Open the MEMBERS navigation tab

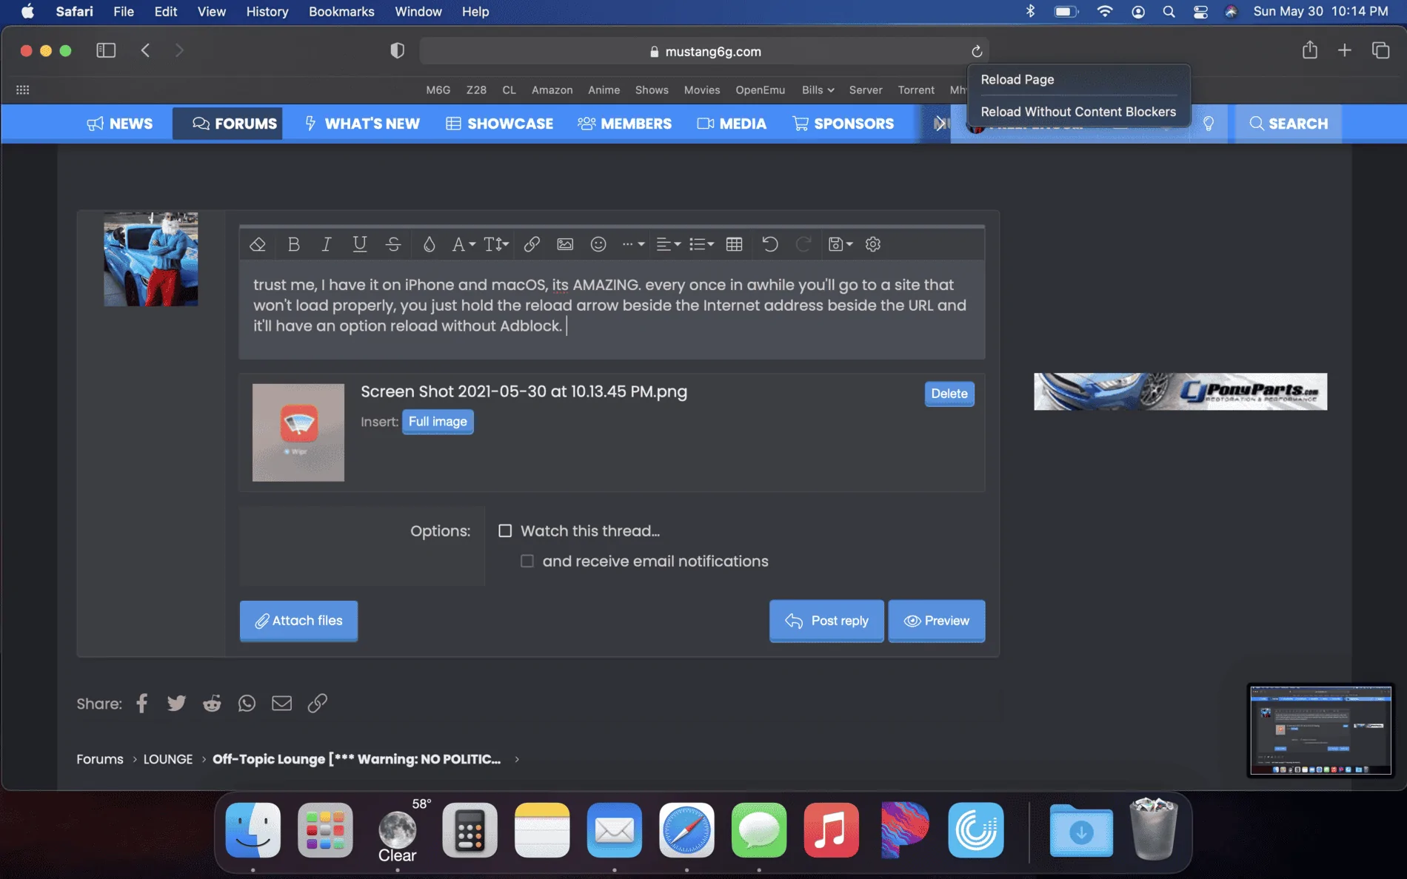(x=624, y=124)
